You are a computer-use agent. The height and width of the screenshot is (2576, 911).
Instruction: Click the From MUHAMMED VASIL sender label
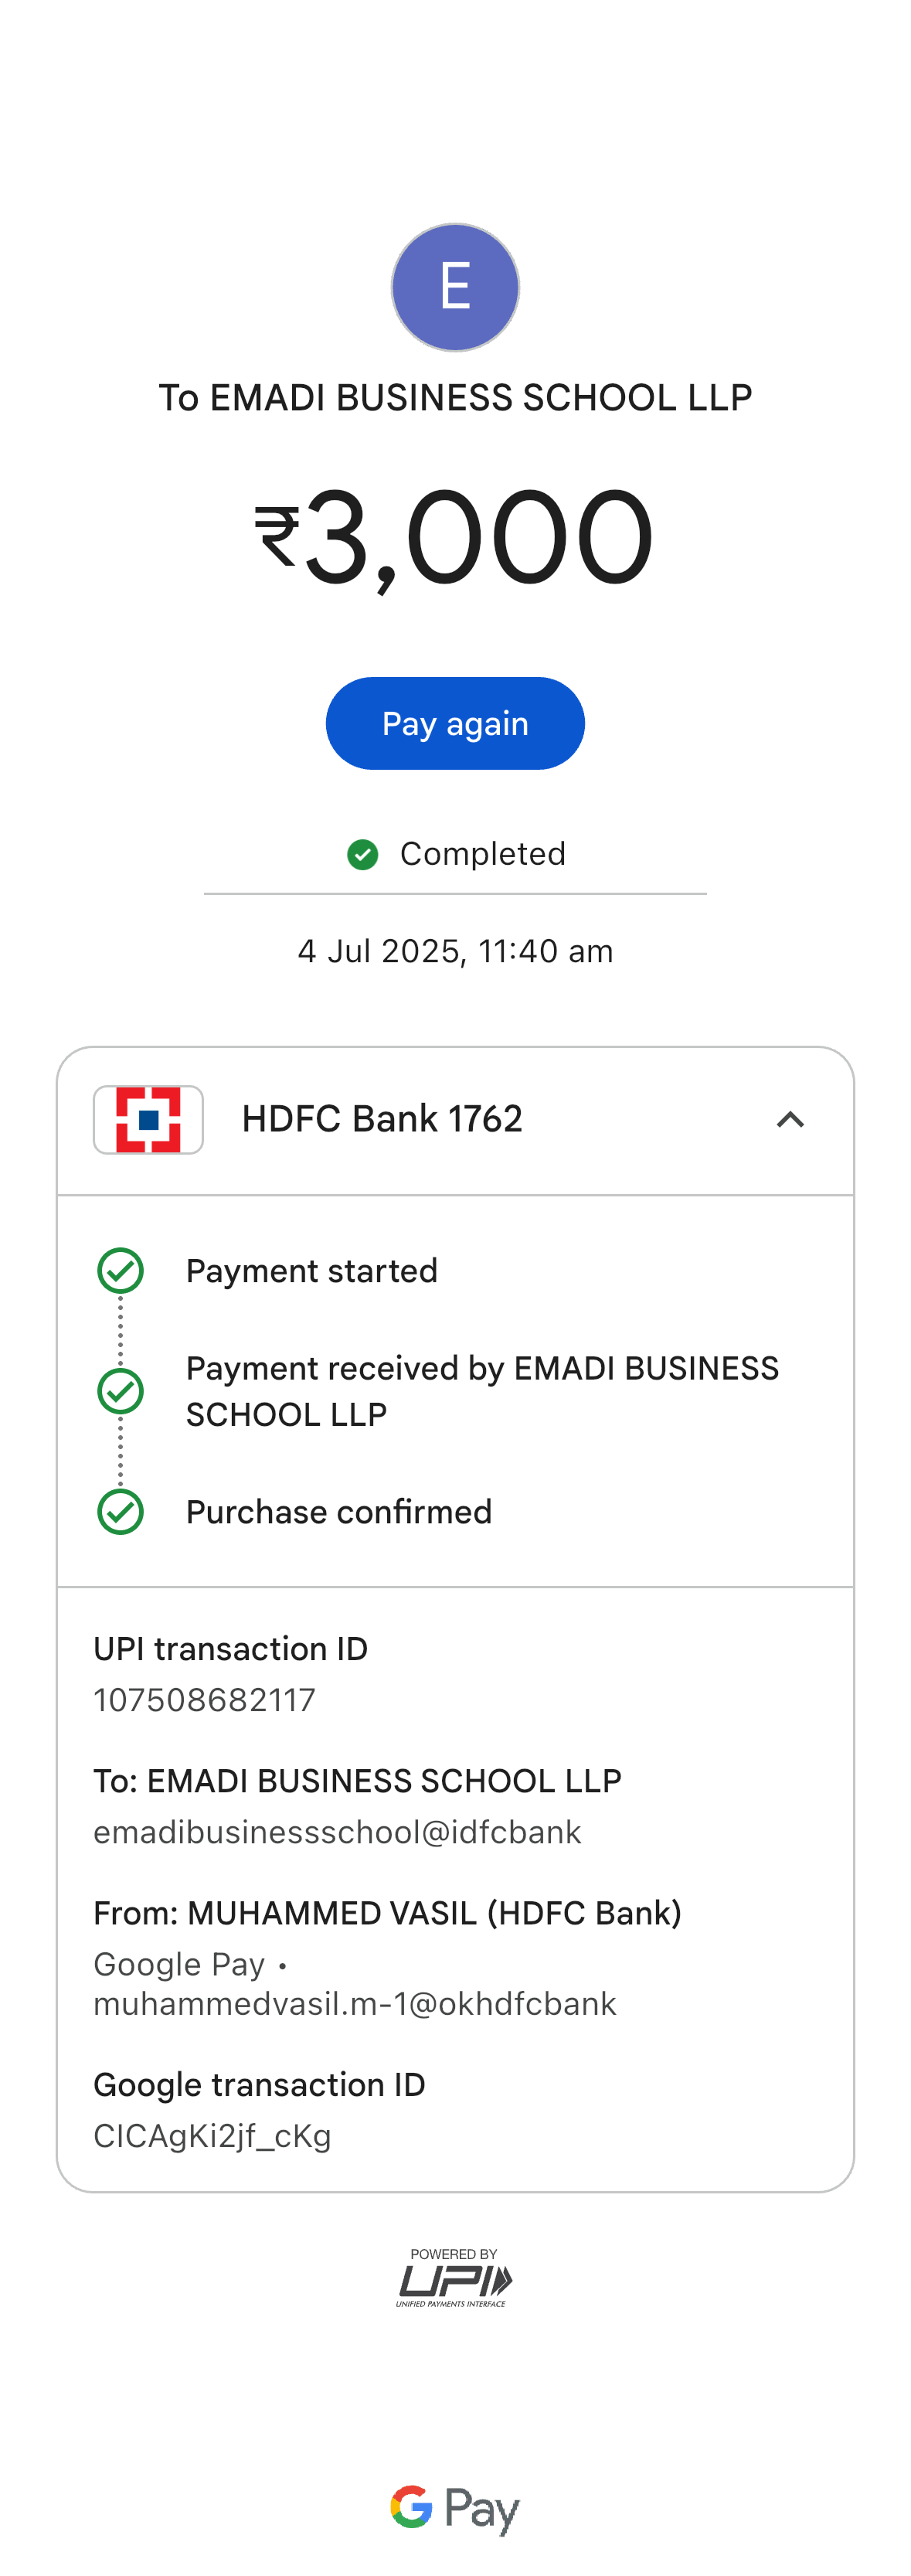point(387,1913)
